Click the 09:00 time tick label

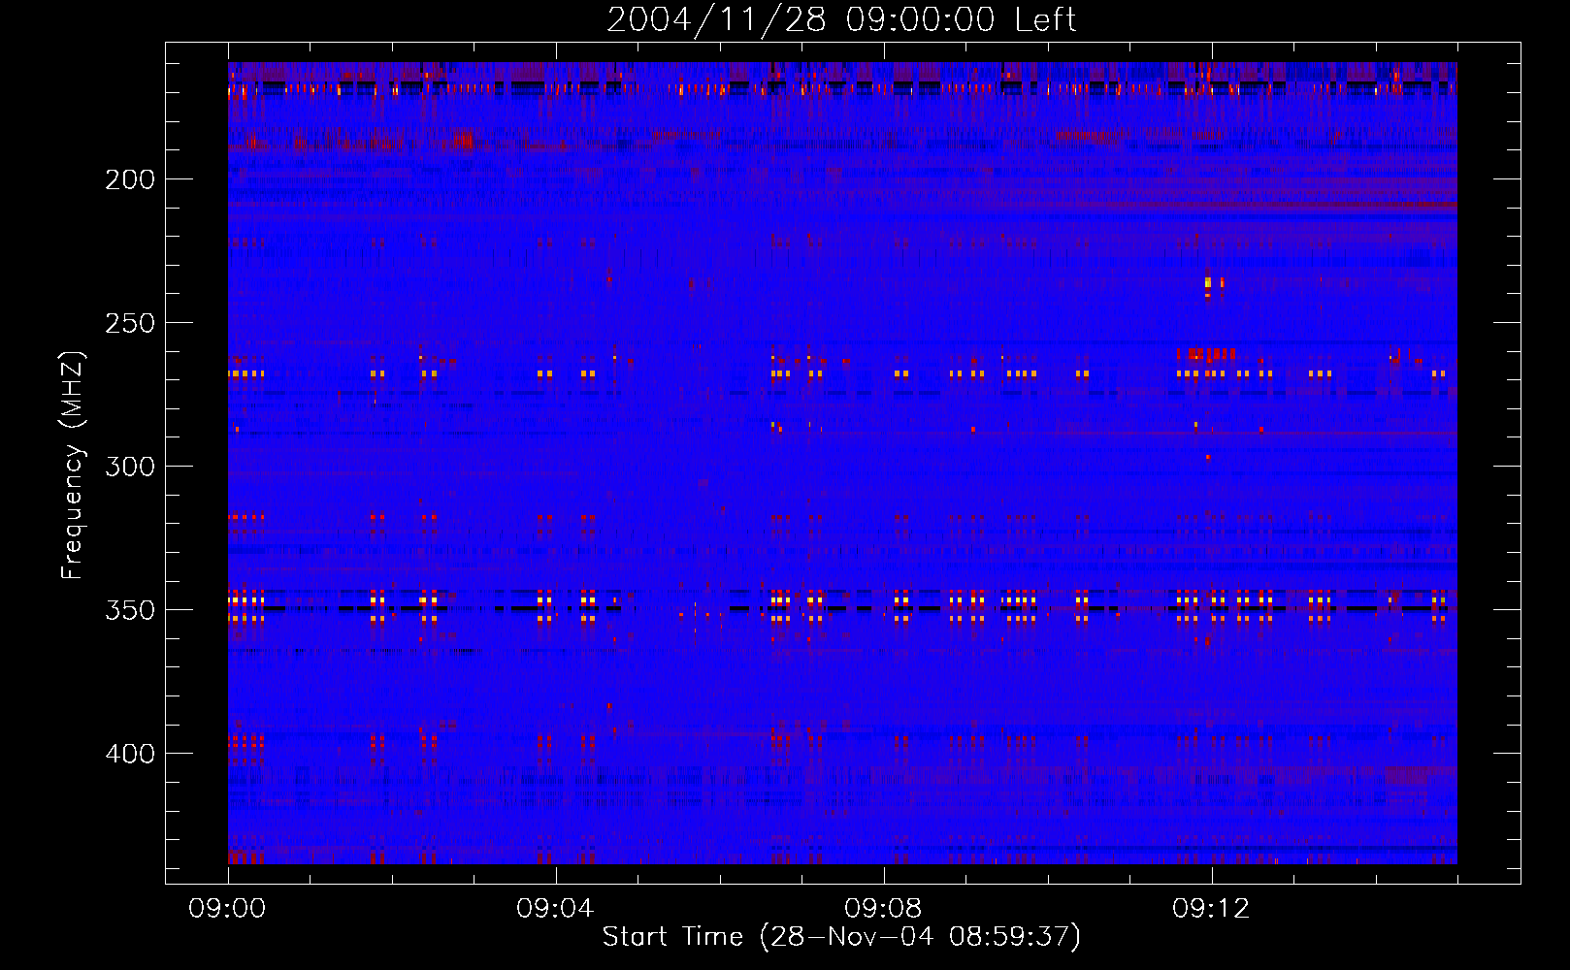point(227,909)
